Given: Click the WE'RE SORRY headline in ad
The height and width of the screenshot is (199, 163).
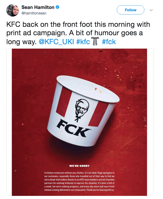Looking at the screenshot, I should click(x=79, y=166).
